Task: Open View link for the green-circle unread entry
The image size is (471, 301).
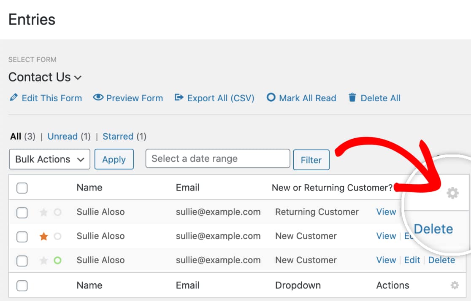Action: pos(386,260)
